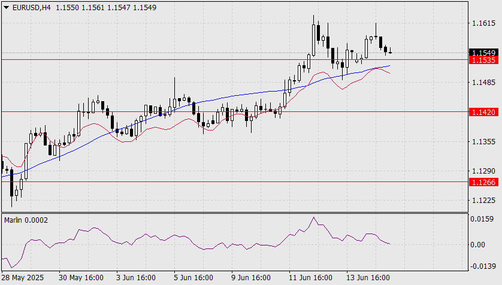Click the EURUSD,H4 symbol title text

(x=31, y=7)
